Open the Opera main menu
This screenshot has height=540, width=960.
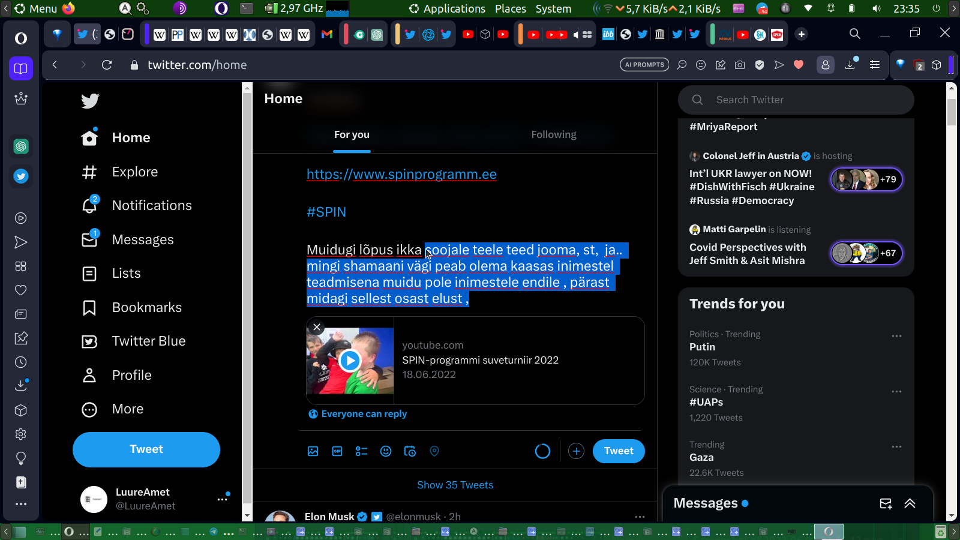[21, 38]
